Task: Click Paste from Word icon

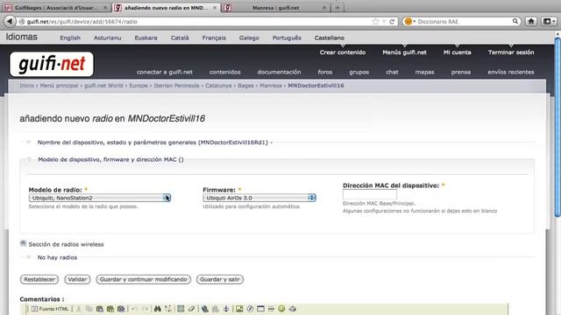Action: 121,309
